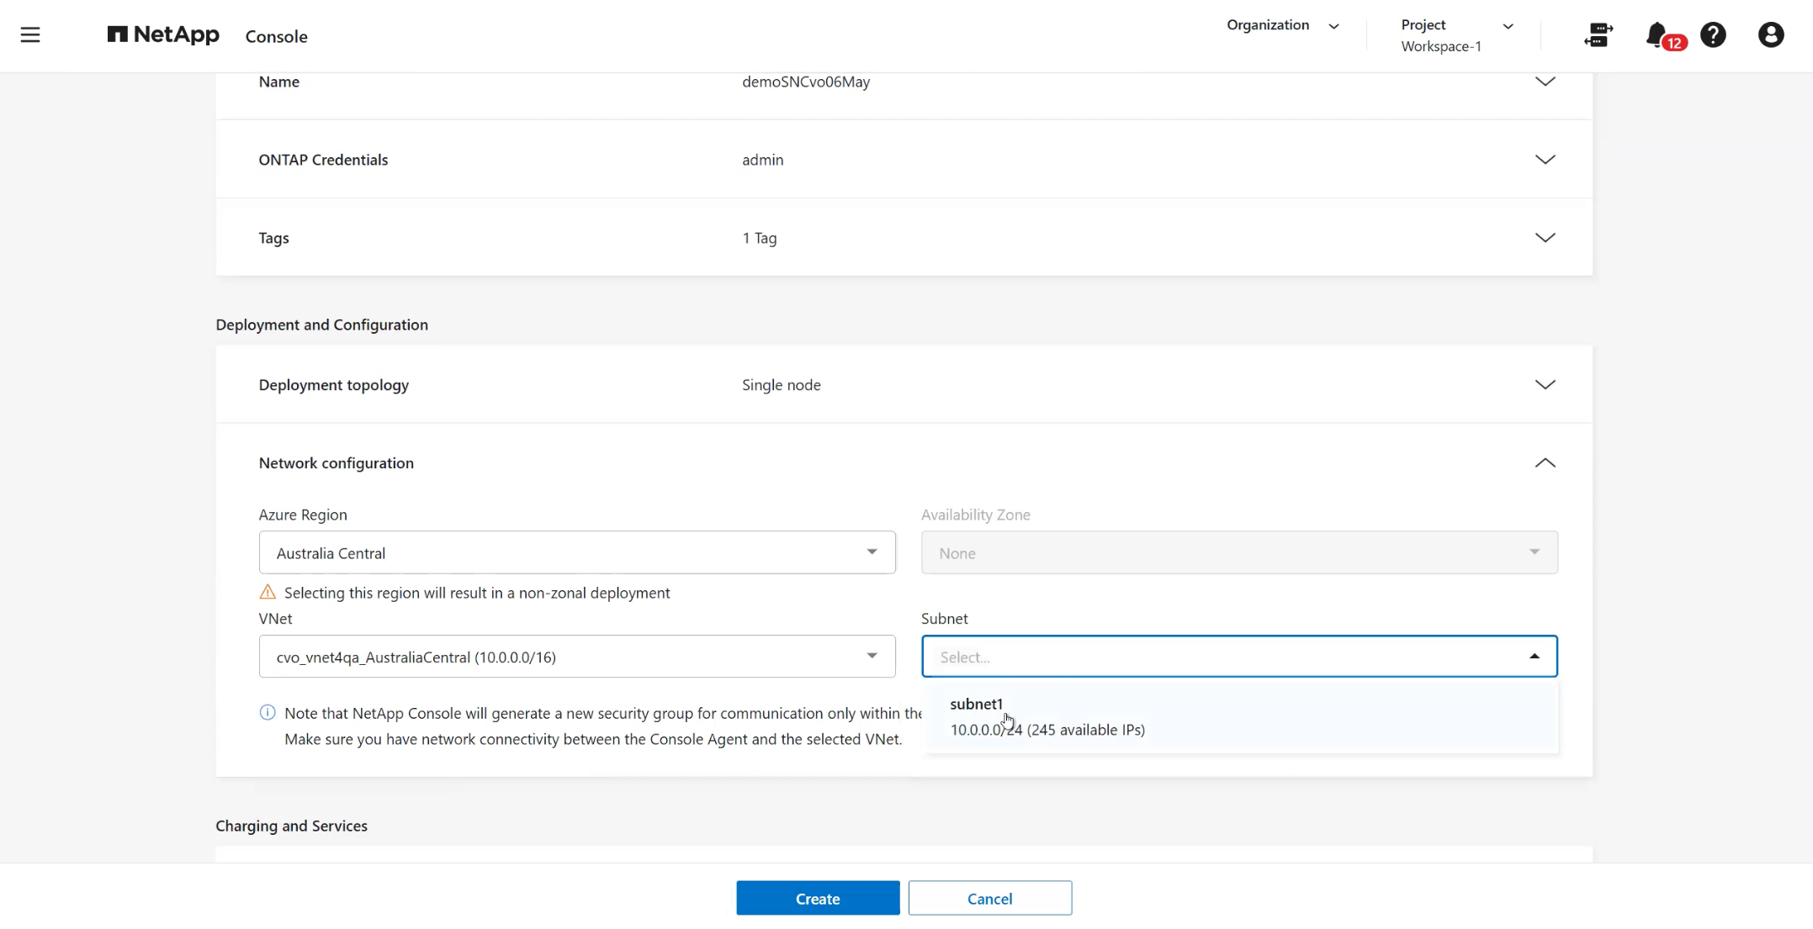Image resolution: width=1813 pixels, height=929 pixels.
Task: Expand the Name row chevron
Action: [x=1545, y=82]
